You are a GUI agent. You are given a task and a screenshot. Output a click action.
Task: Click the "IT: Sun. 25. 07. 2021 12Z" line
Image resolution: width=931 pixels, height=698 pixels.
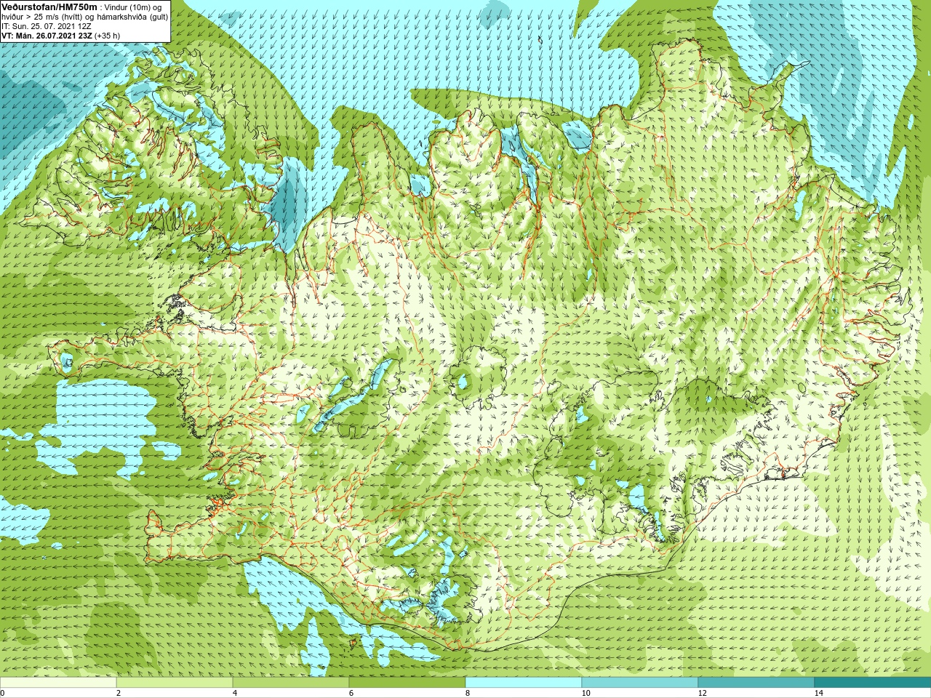point(47,26)
